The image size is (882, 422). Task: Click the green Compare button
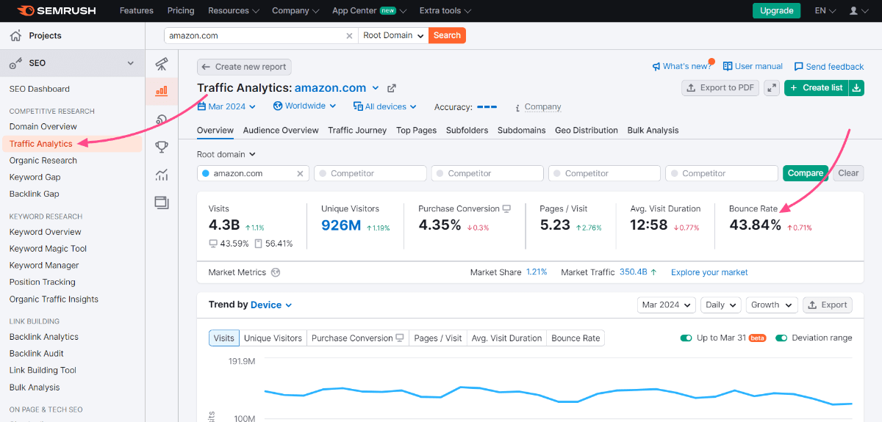point(806,173)
